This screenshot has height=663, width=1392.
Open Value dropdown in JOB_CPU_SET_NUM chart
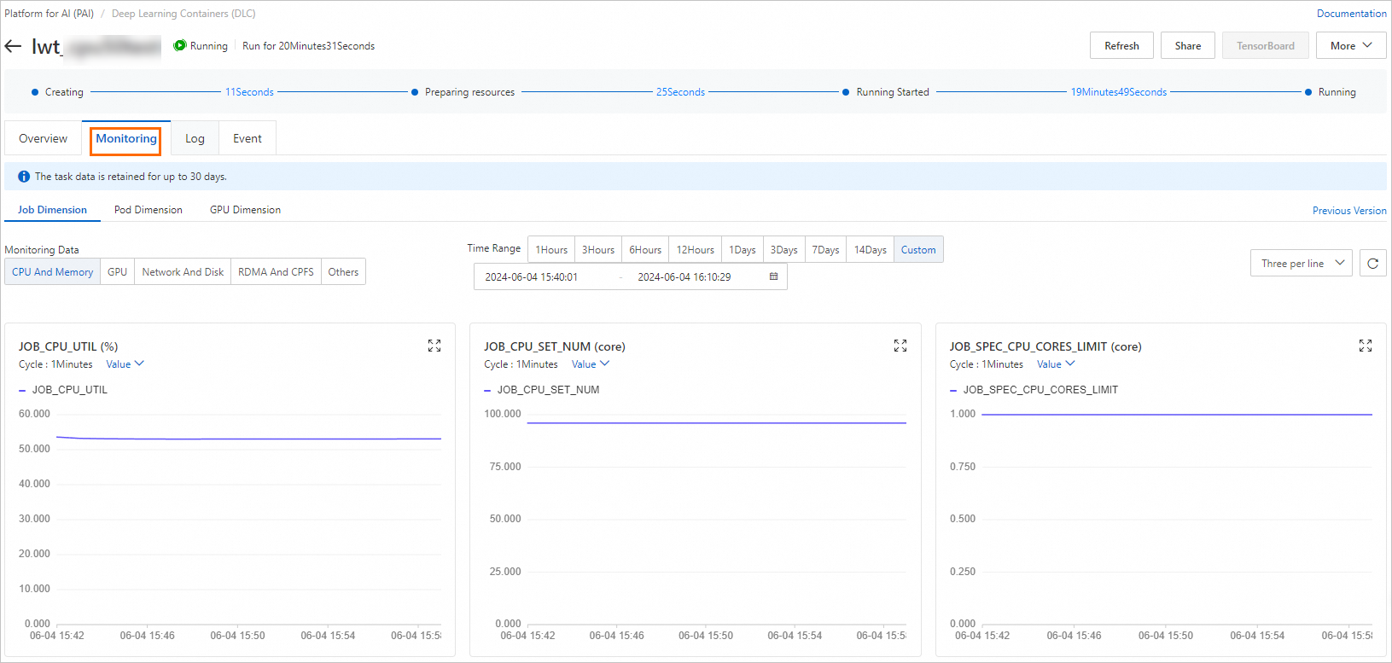(x=591, y=364)
